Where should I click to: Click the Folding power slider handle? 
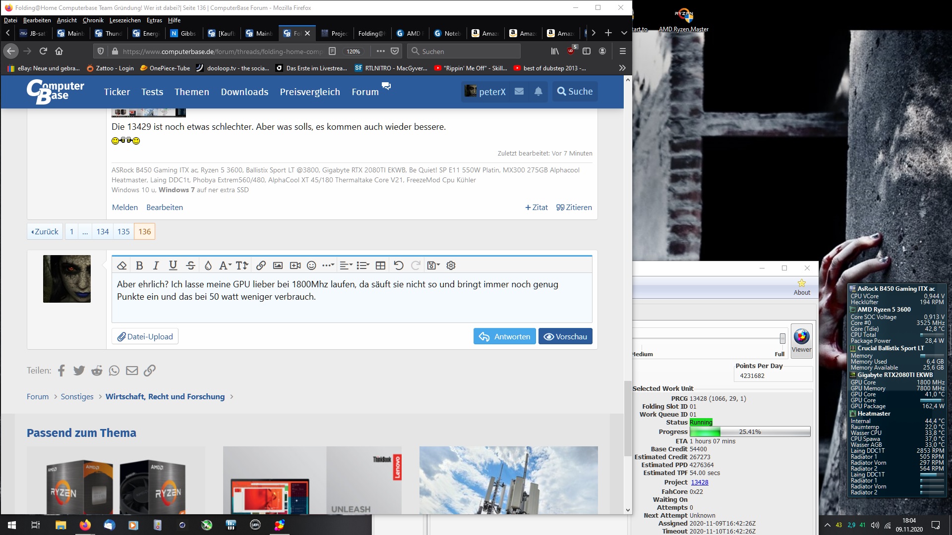[x=782, y=338]
